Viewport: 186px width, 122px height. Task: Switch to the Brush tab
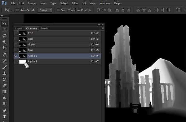(x=44, y=28)
